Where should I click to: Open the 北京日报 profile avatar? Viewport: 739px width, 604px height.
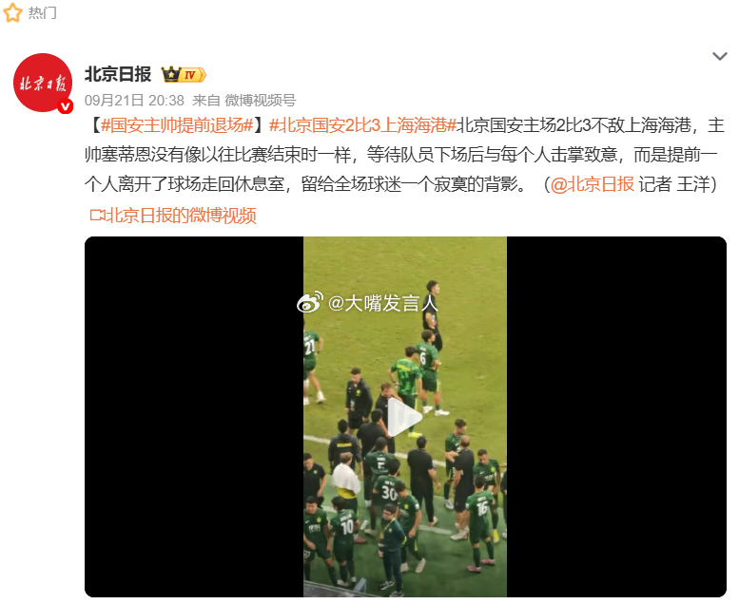(43, 83)
